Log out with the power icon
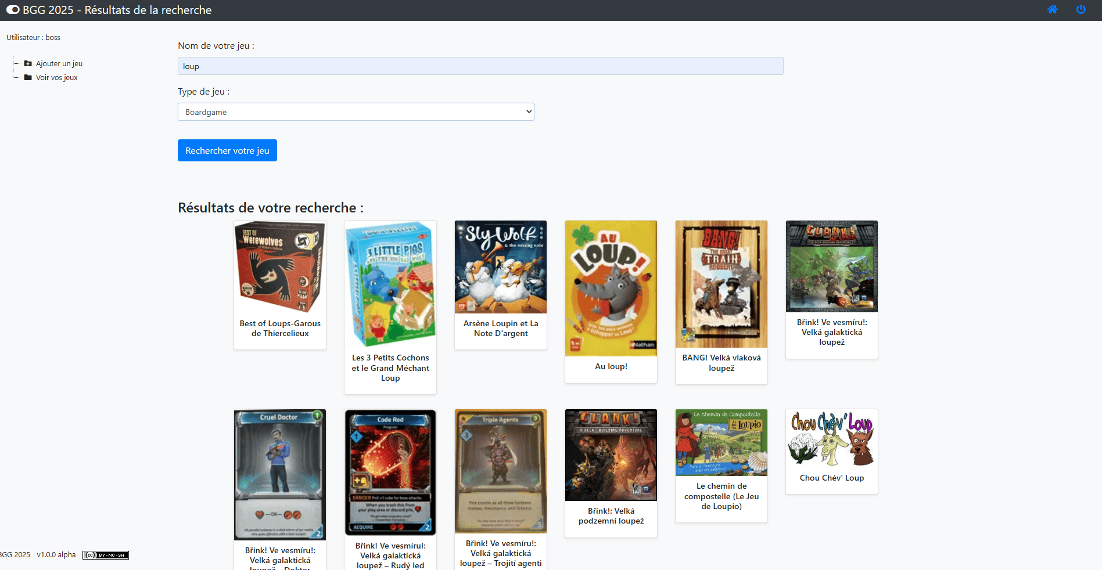Viewport: 1102px width, 570px height. coord(1081,9)
